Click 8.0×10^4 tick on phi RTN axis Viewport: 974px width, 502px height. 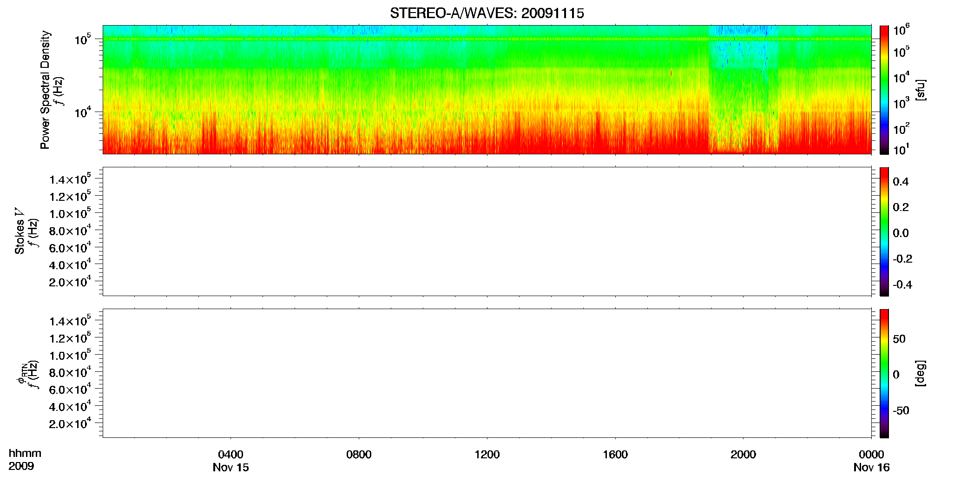click(70, 372)
